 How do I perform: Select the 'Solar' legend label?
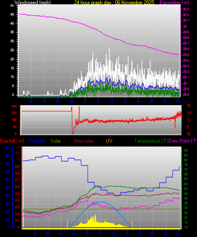[55, 141]
